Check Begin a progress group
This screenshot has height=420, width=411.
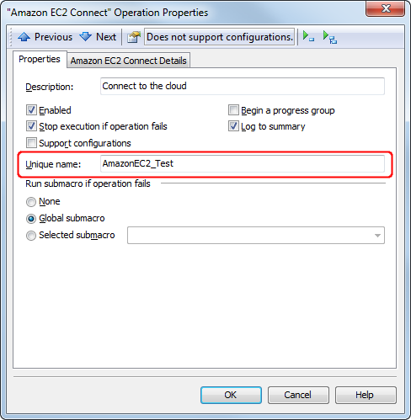(x=233, y=110)
